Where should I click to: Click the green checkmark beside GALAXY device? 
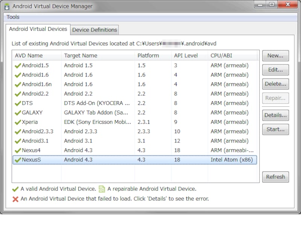click(x=18, y=113)
